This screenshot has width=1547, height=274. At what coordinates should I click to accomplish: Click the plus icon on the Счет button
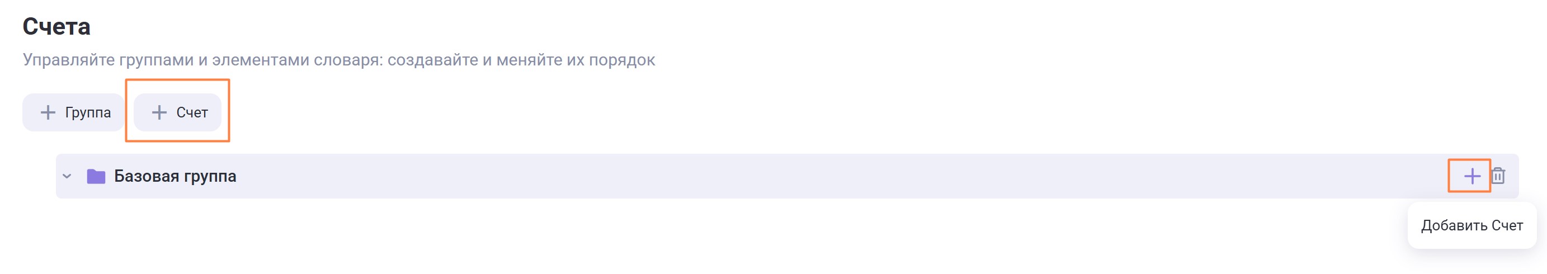(x=159, y=112)
